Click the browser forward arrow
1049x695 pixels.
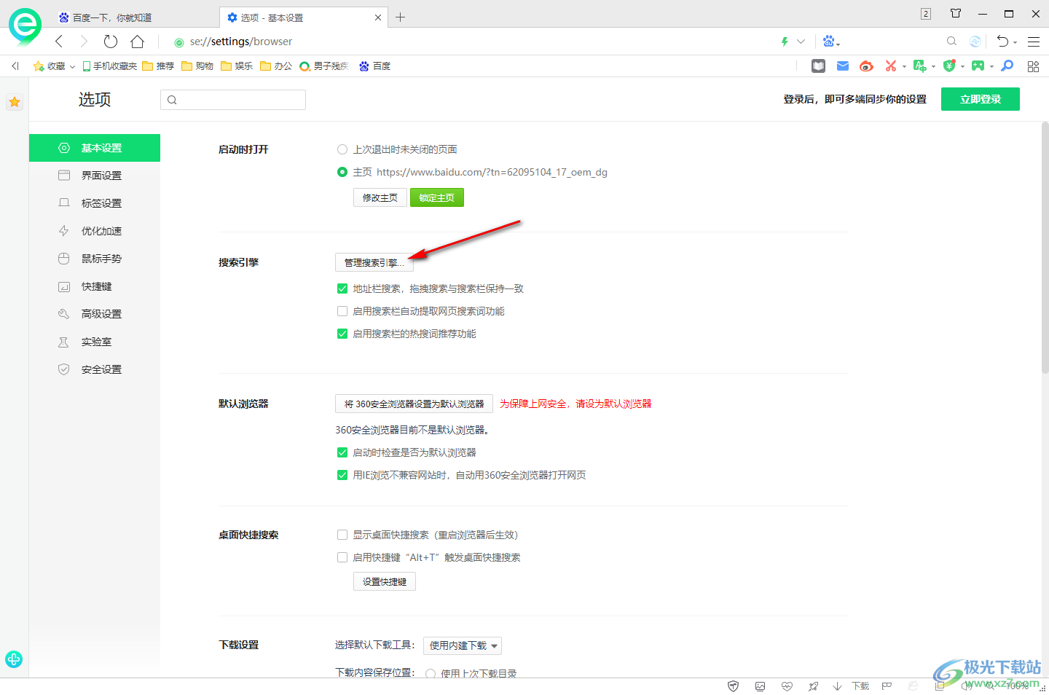(84, 42)
